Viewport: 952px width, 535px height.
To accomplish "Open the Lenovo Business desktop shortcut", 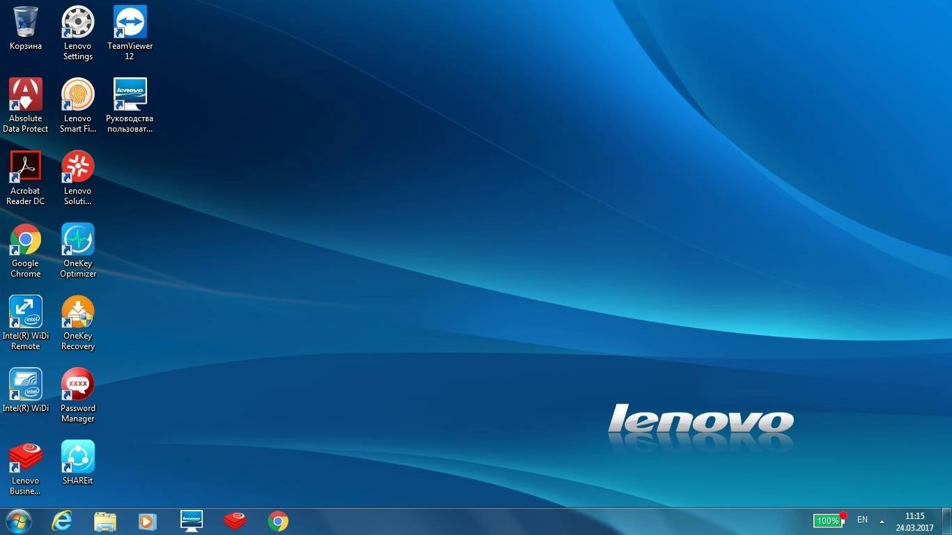I will (x=26, y=467).
